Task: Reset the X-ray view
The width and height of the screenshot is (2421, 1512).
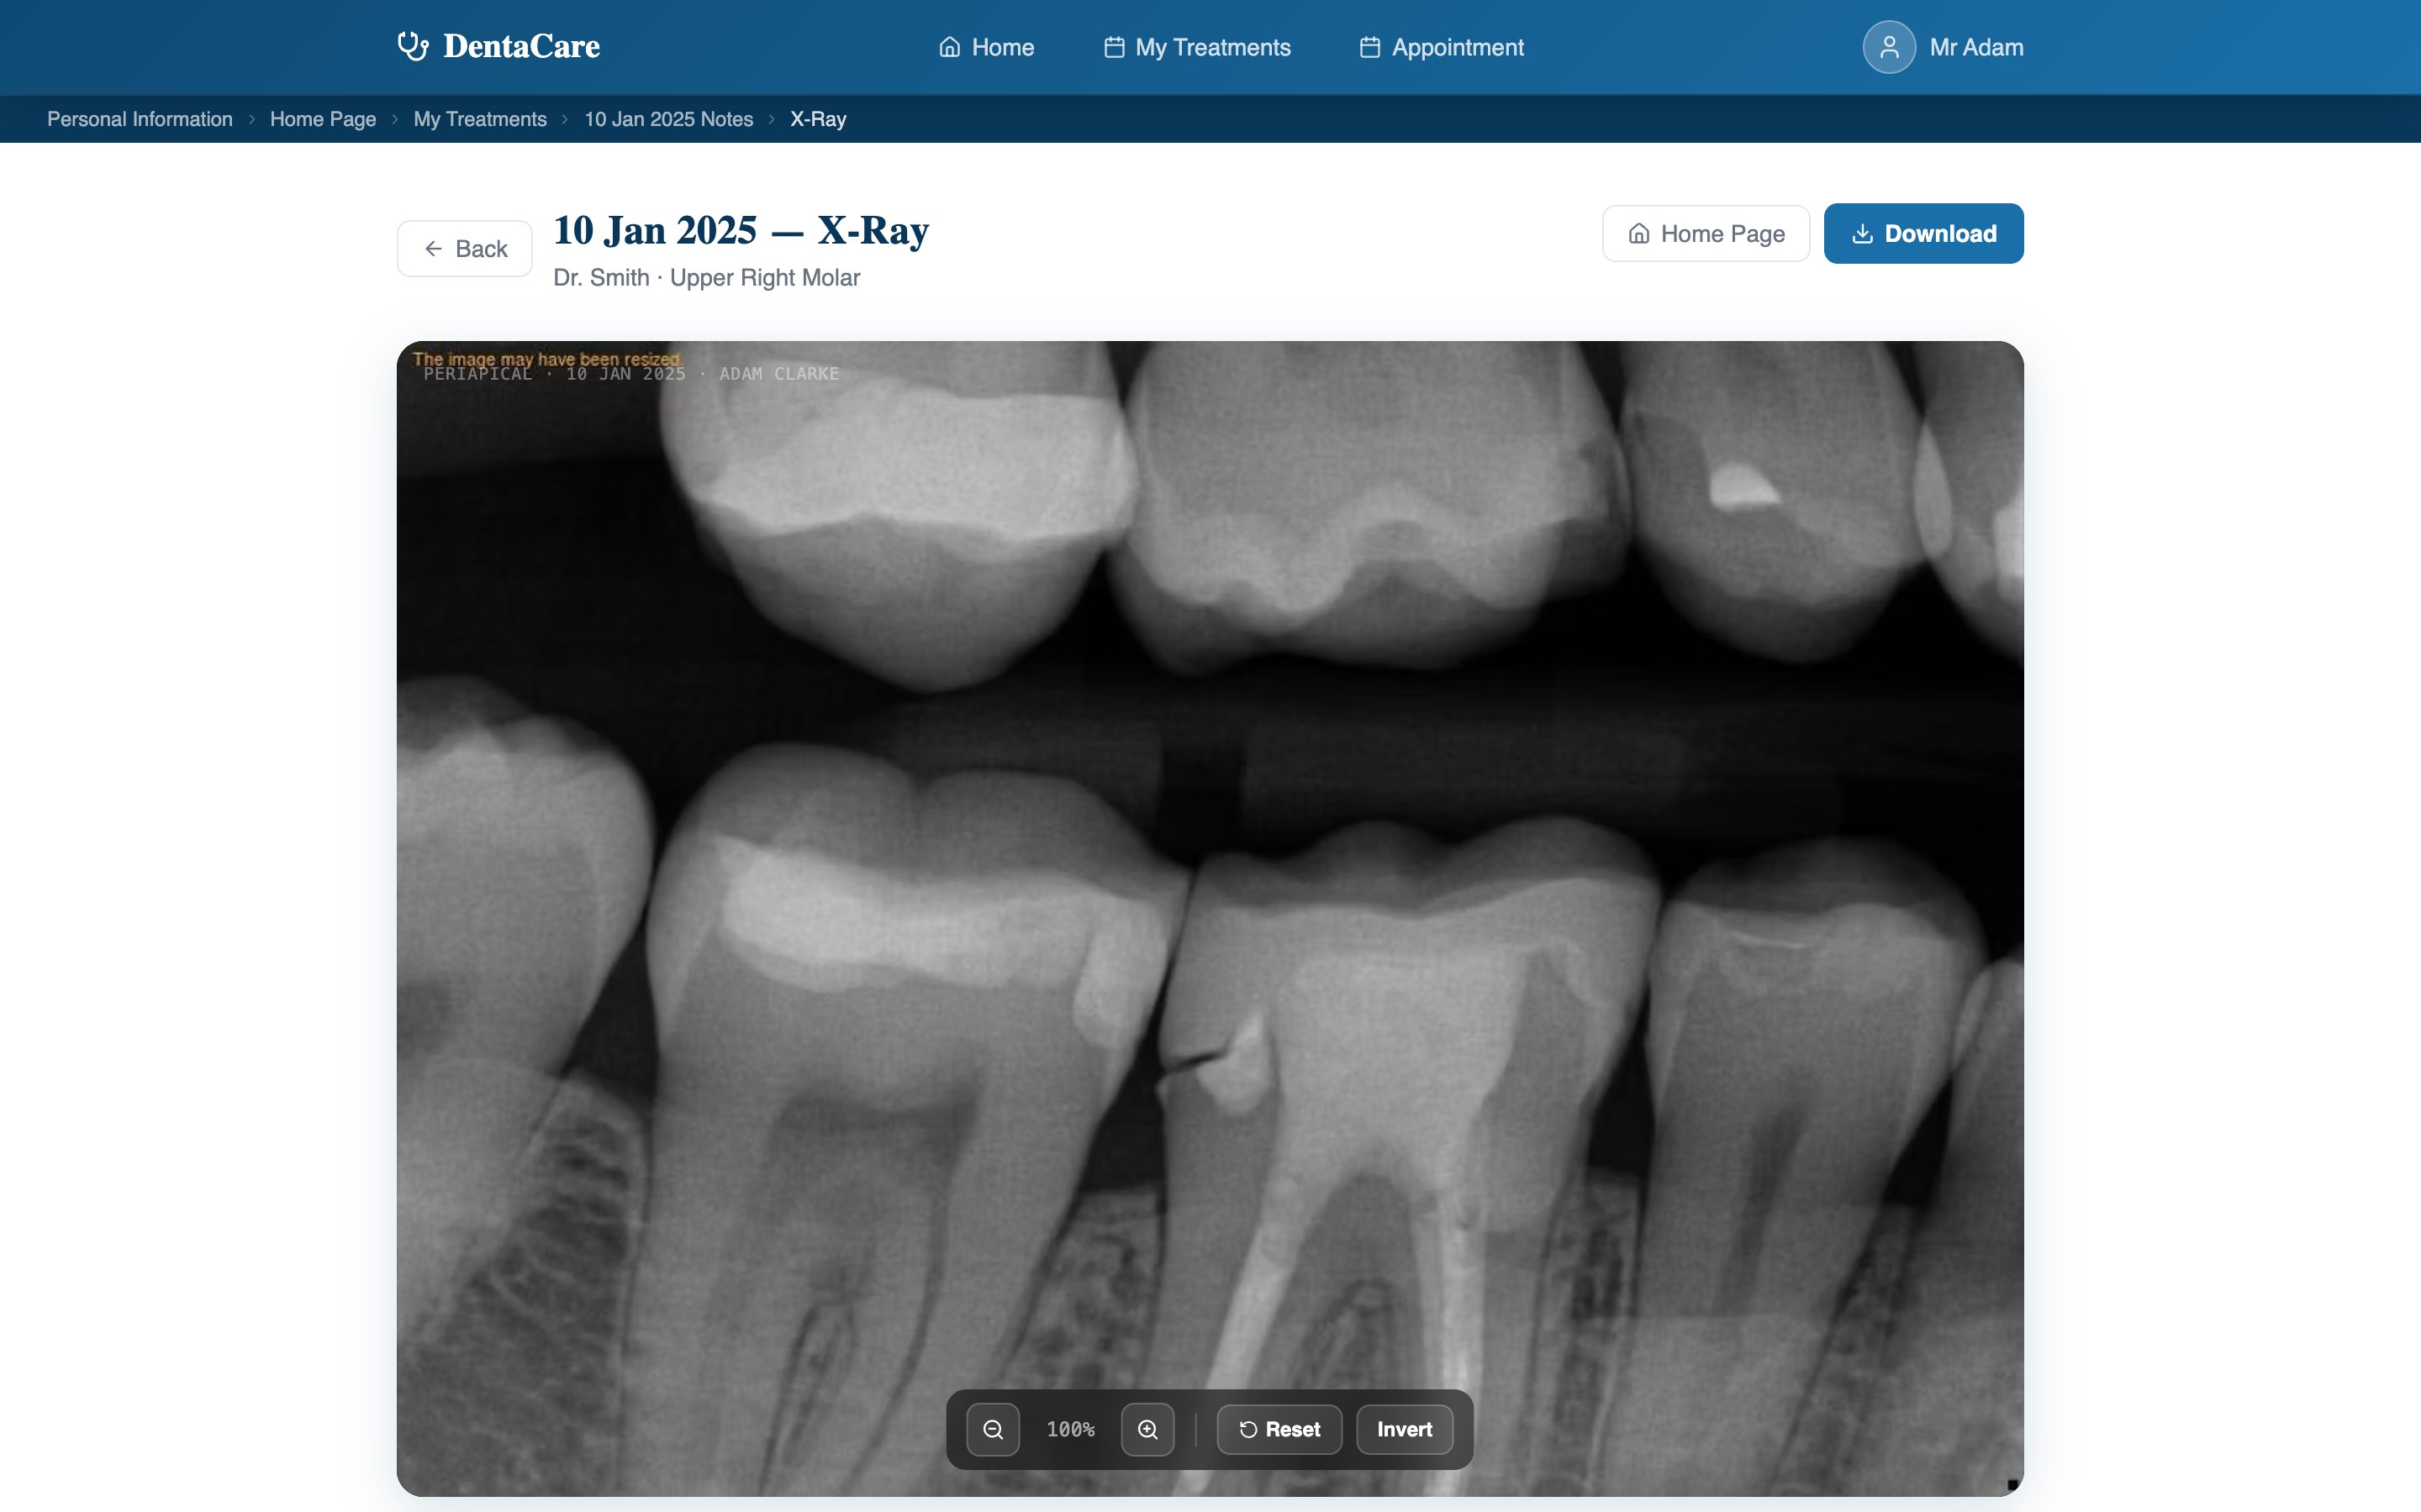Action: (x=1279, y=1429)
